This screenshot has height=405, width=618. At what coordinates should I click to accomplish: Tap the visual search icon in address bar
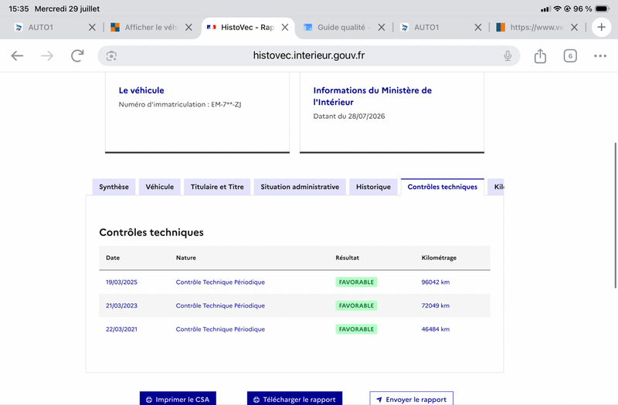111,56
